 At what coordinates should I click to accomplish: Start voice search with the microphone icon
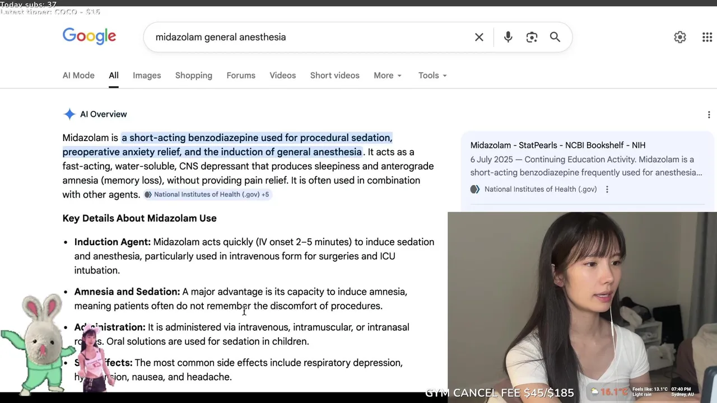click(508, 37)
